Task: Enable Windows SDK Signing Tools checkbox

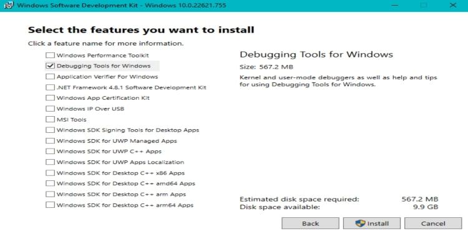Action: 50,130
